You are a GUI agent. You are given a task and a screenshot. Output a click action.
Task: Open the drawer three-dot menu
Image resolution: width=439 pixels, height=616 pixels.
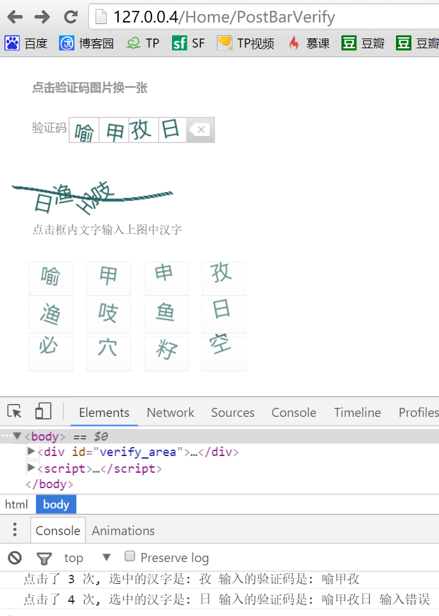(x=15, y=529)
